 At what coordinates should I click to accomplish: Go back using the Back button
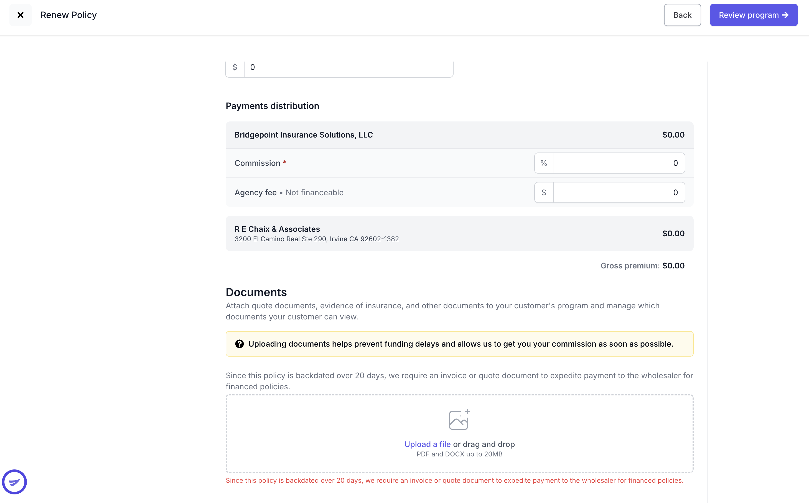coord(682,15)
